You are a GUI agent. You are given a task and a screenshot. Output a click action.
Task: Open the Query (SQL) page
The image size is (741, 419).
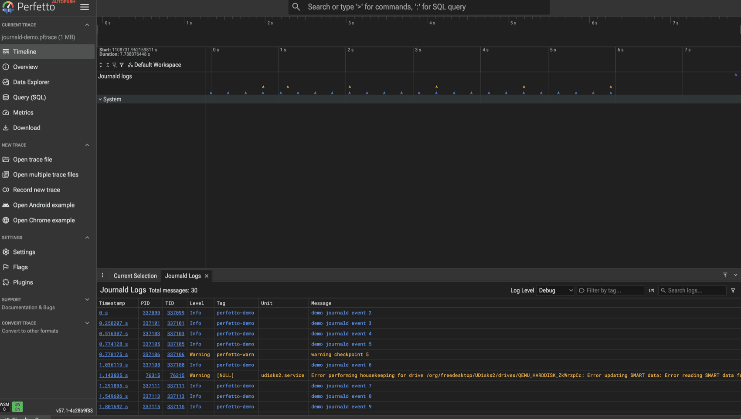click(x=47, y=97)
